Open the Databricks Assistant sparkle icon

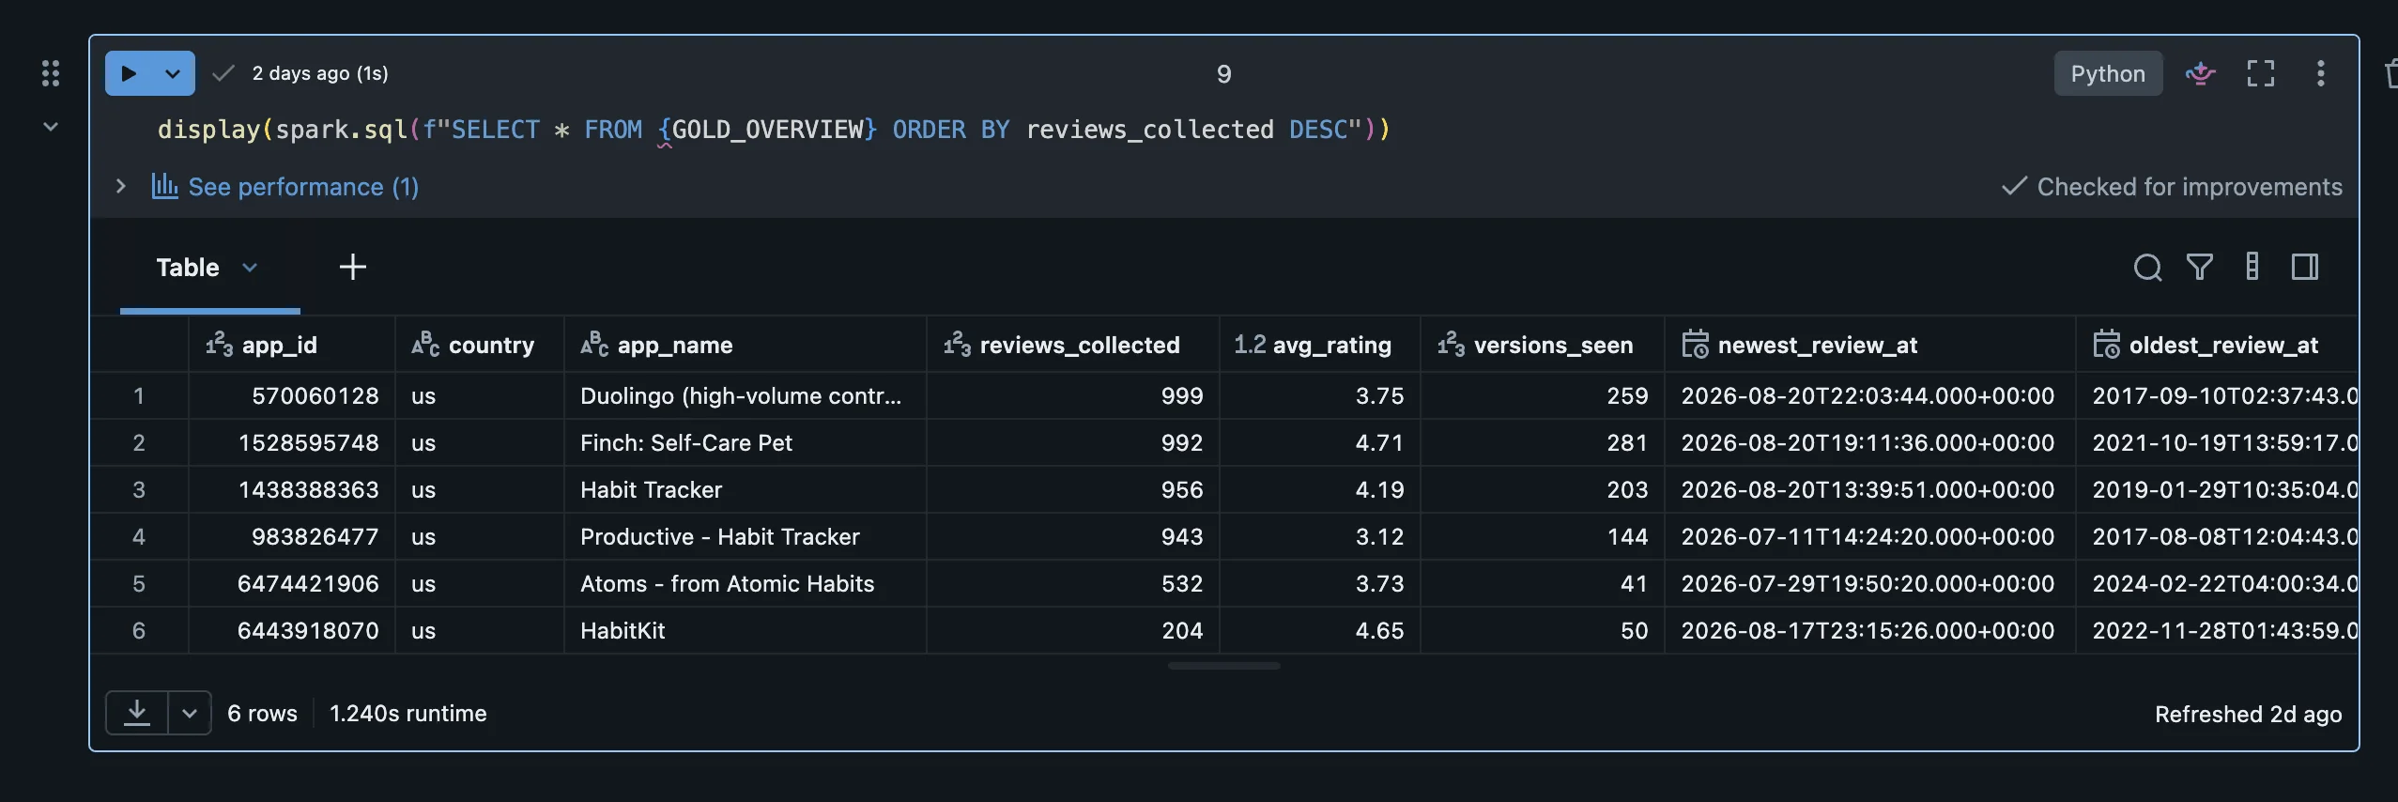2200,73
